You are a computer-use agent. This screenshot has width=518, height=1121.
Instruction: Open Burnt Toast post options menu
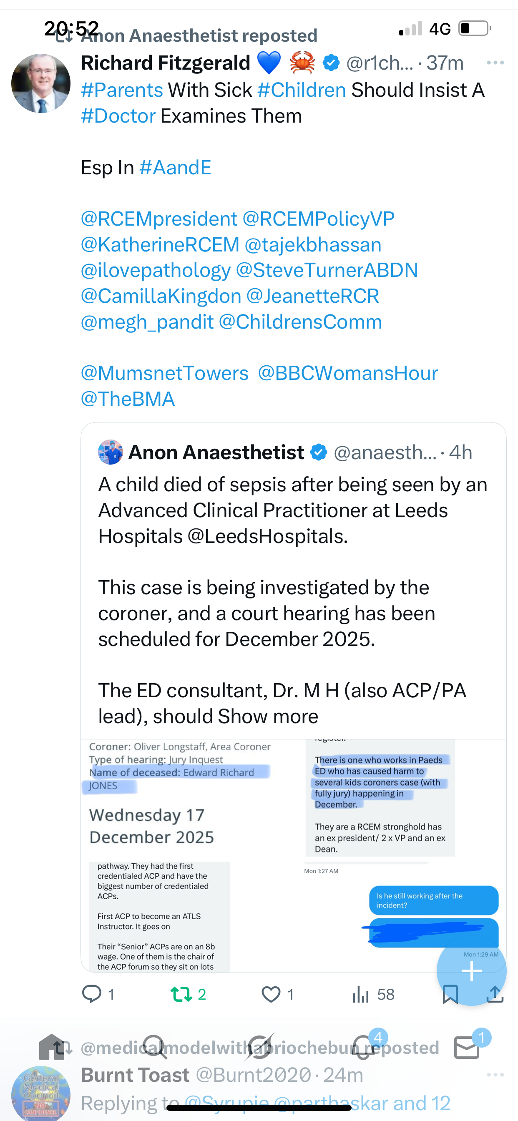(x=495, y=1074)
